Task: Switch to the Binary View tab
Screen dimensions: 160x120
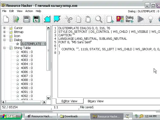Action: pos(95,101)
